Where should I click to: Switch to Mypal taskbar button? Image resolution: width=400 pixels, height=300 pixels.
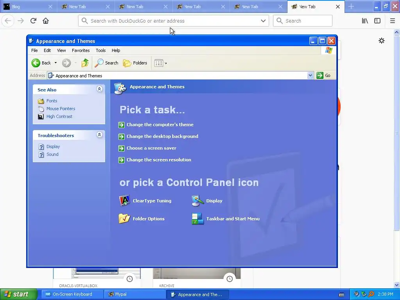[135, 294]
